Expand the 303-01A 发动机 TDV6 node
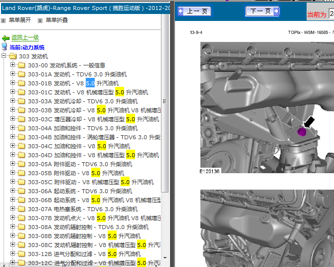This screenshot has height=267, width=334. click(12, 73)
